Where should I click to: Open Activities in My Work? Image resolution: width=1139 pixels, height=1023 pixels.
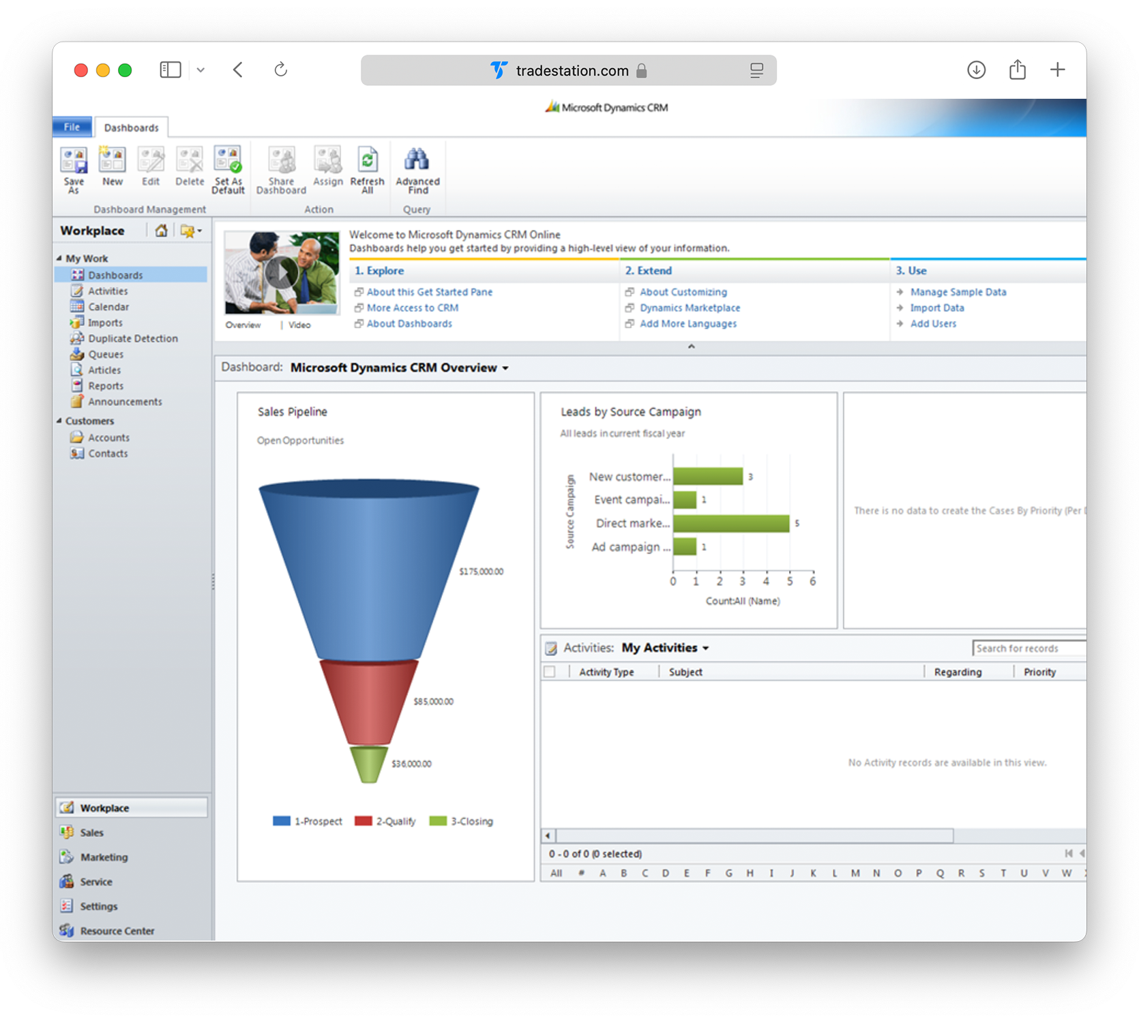(x=108, y=291)
